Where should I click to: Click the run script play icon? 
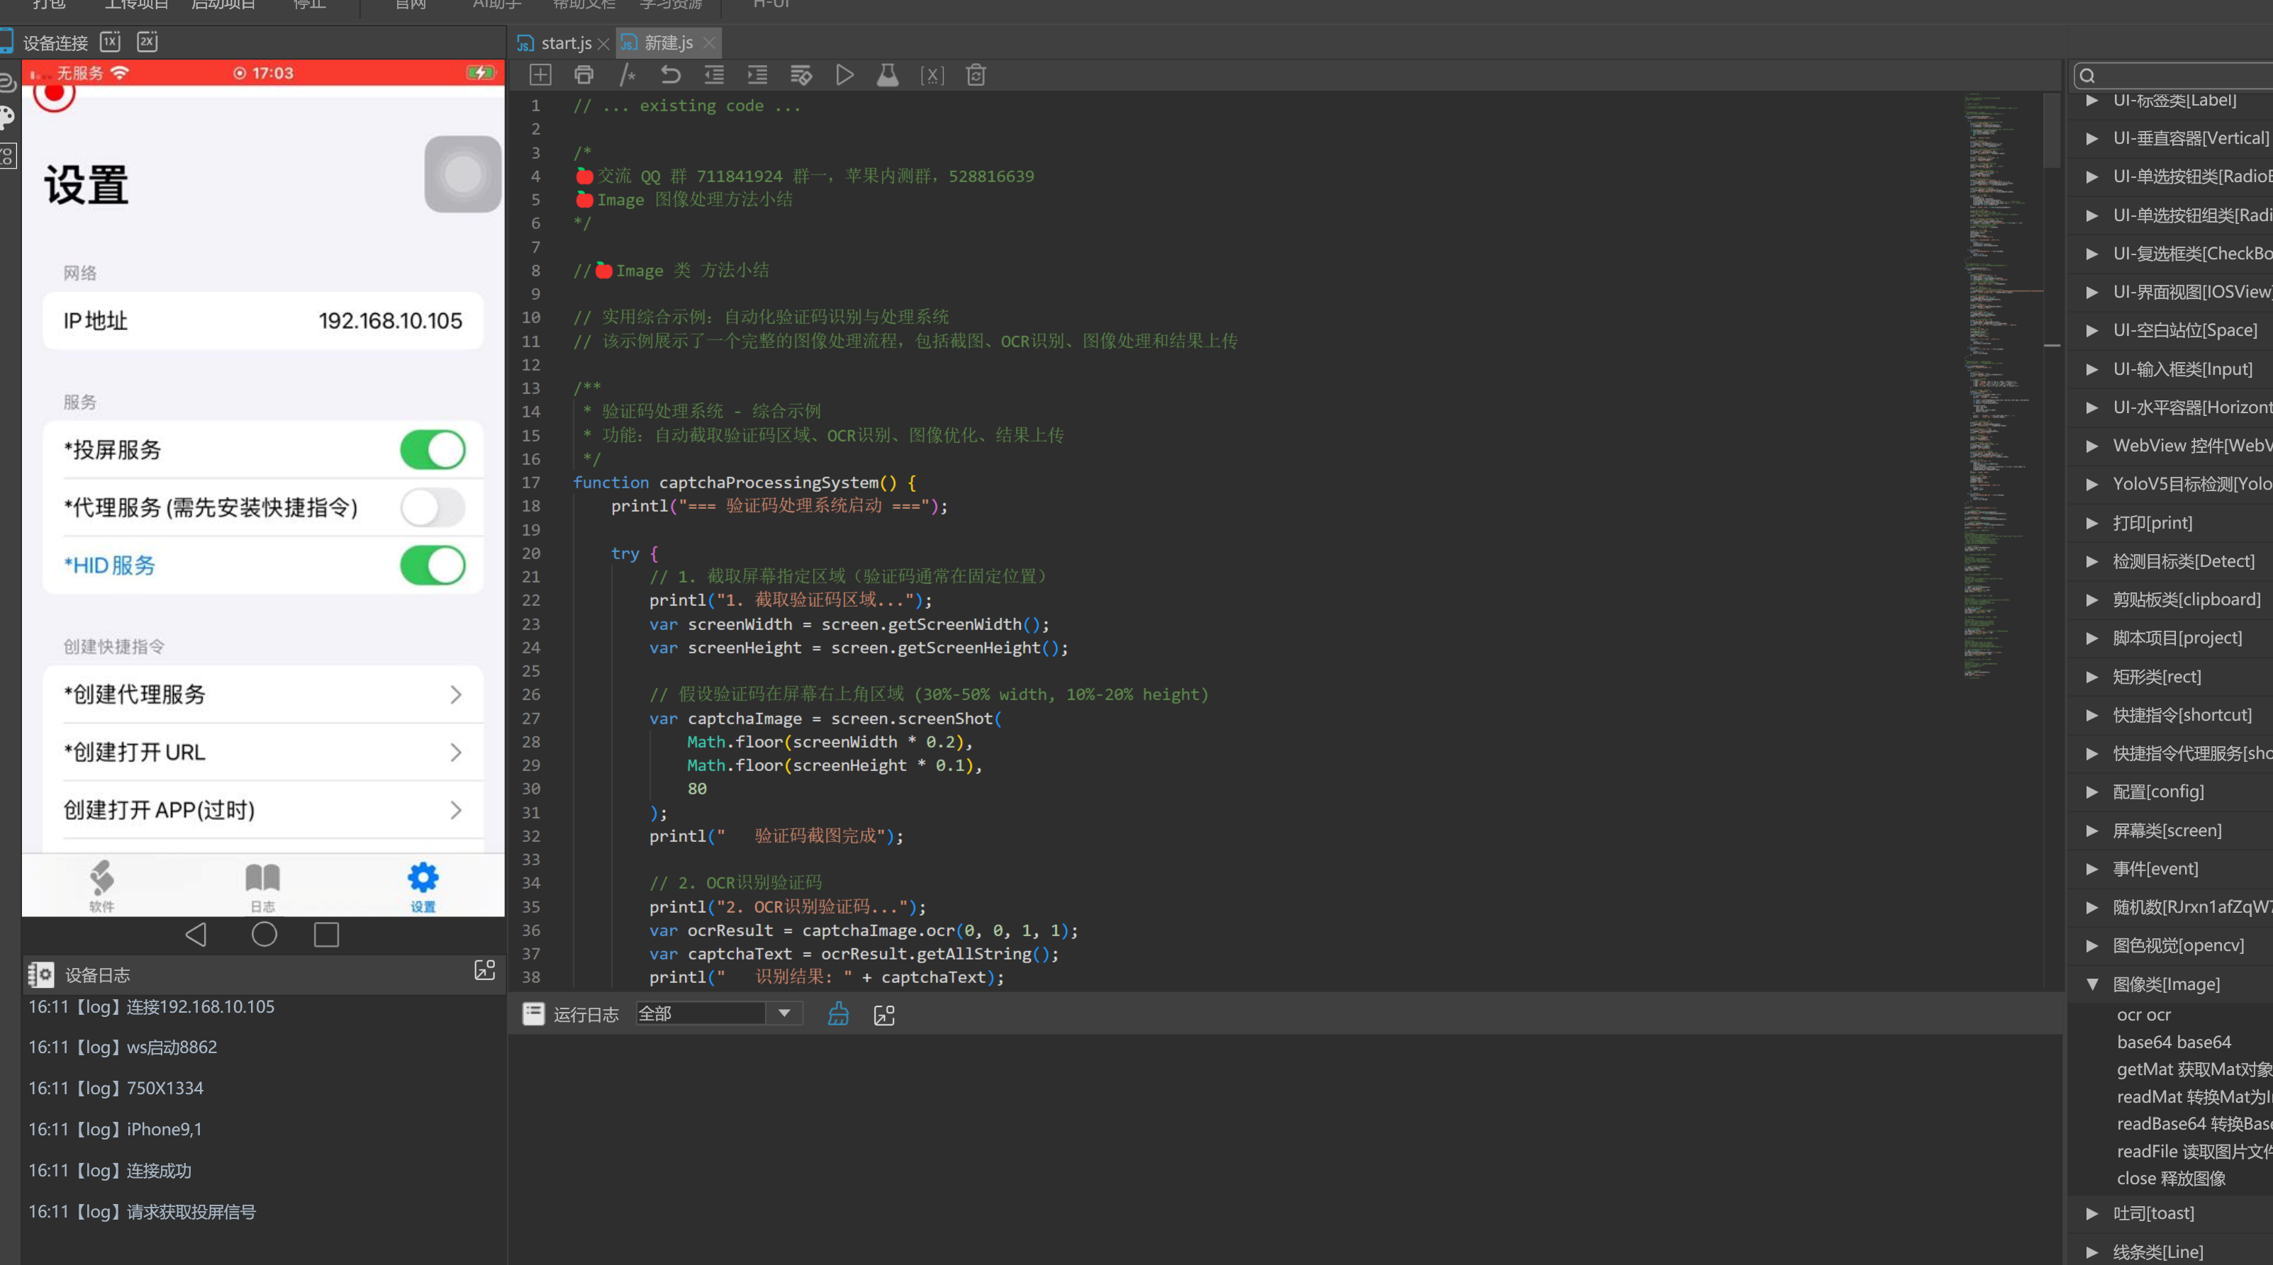coord(844,75)
